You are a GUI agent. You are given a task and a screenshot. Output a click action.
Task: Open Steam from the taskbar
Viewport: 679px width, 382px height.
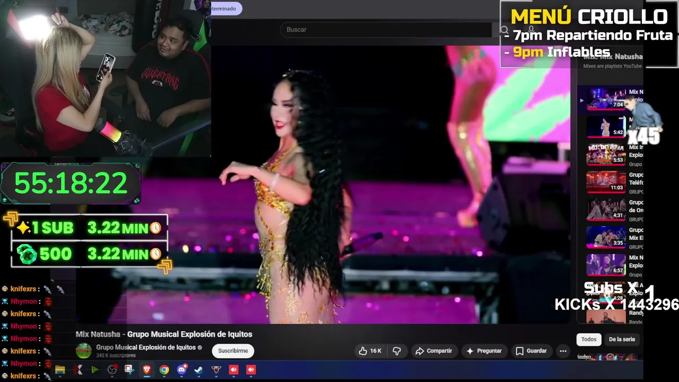(199, 370)
